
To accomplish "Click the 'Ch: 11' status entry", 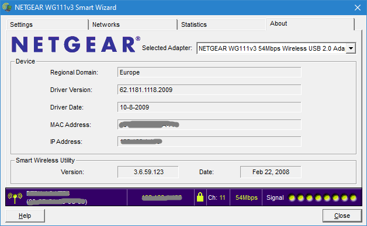I will [x=216, y=198].
